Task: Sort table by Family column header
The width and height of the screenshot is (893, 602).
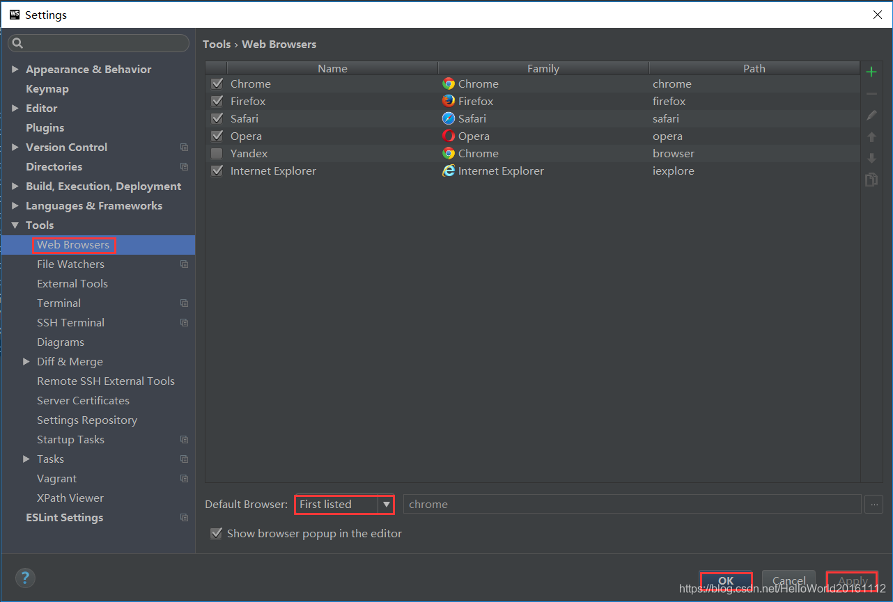Action: click(x=543, y=68)
